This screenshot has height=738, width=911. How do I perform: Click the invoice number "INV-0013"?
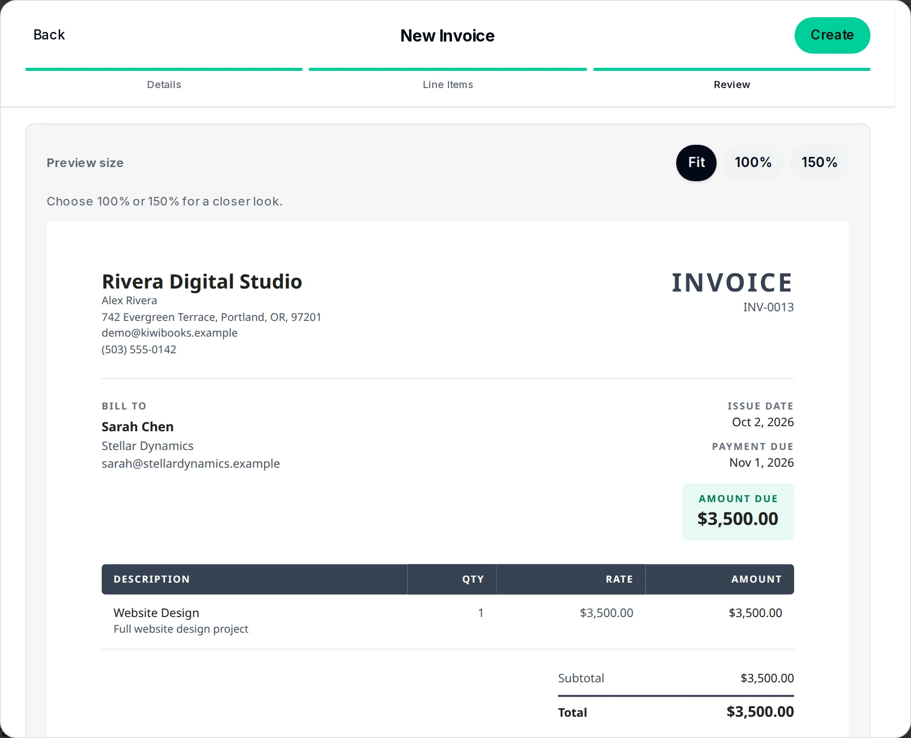[x=768, y=307]
